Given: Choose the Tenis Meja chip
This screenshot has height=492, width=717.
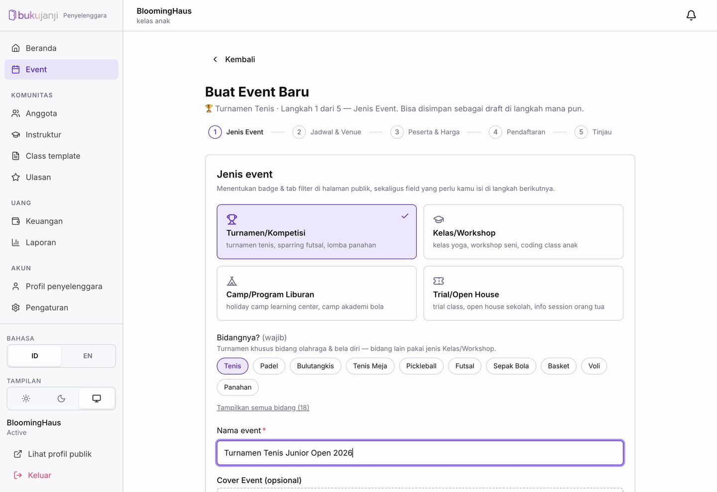Looking at the screenshot, I should (370, 366).
